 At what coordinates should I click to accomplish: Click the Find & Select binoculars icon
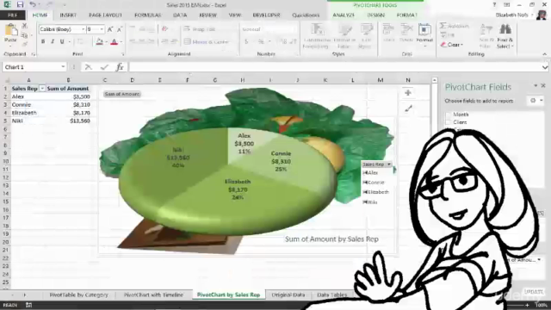[x=505, y=29]
